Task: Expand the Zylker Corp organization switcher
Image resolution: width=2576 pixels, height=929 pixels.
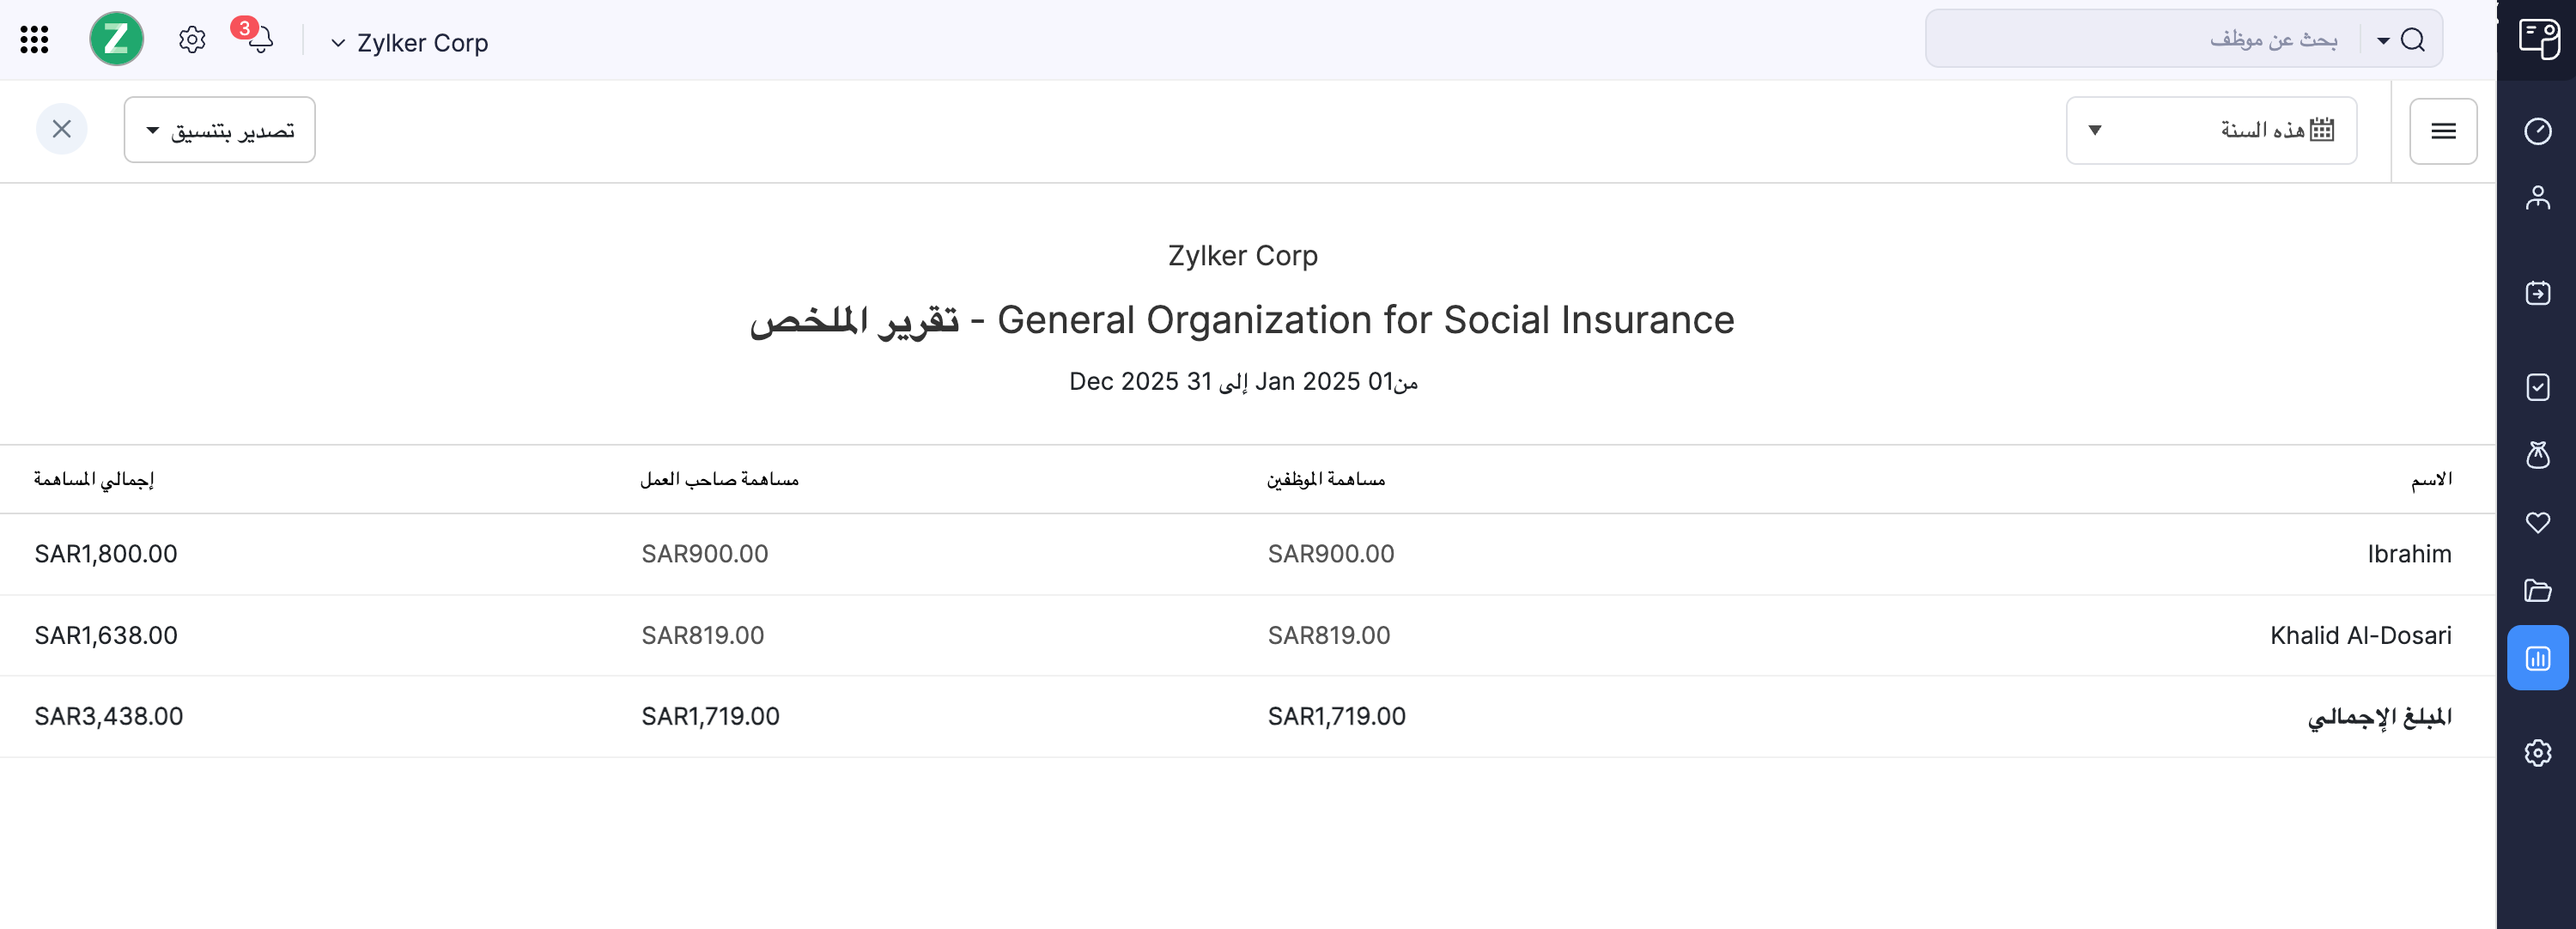Action: pos(410,43)
